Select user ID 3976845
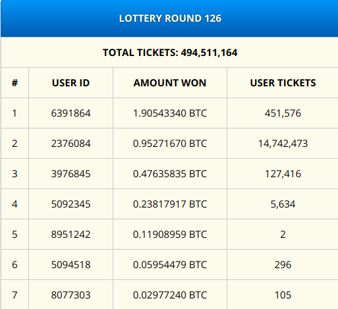Viewport: 338px width, 309px height. tap(70, 174)
